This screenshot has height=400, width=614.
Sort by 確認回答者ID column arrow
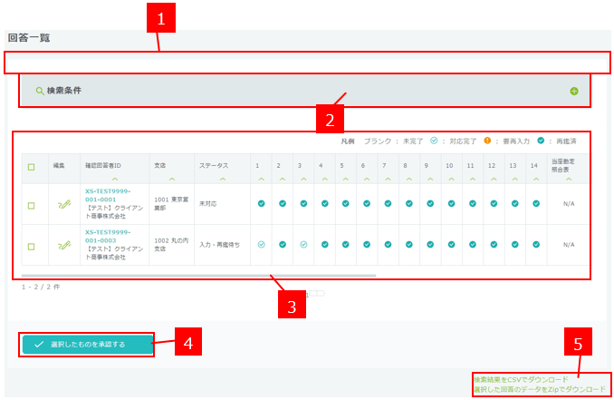click(115, 179)
